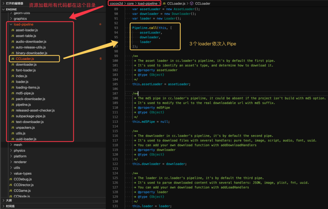Viewport: 328px width, 209px height.
Task: Click the JS icon beside asset-loader.js
Action: 13,30
